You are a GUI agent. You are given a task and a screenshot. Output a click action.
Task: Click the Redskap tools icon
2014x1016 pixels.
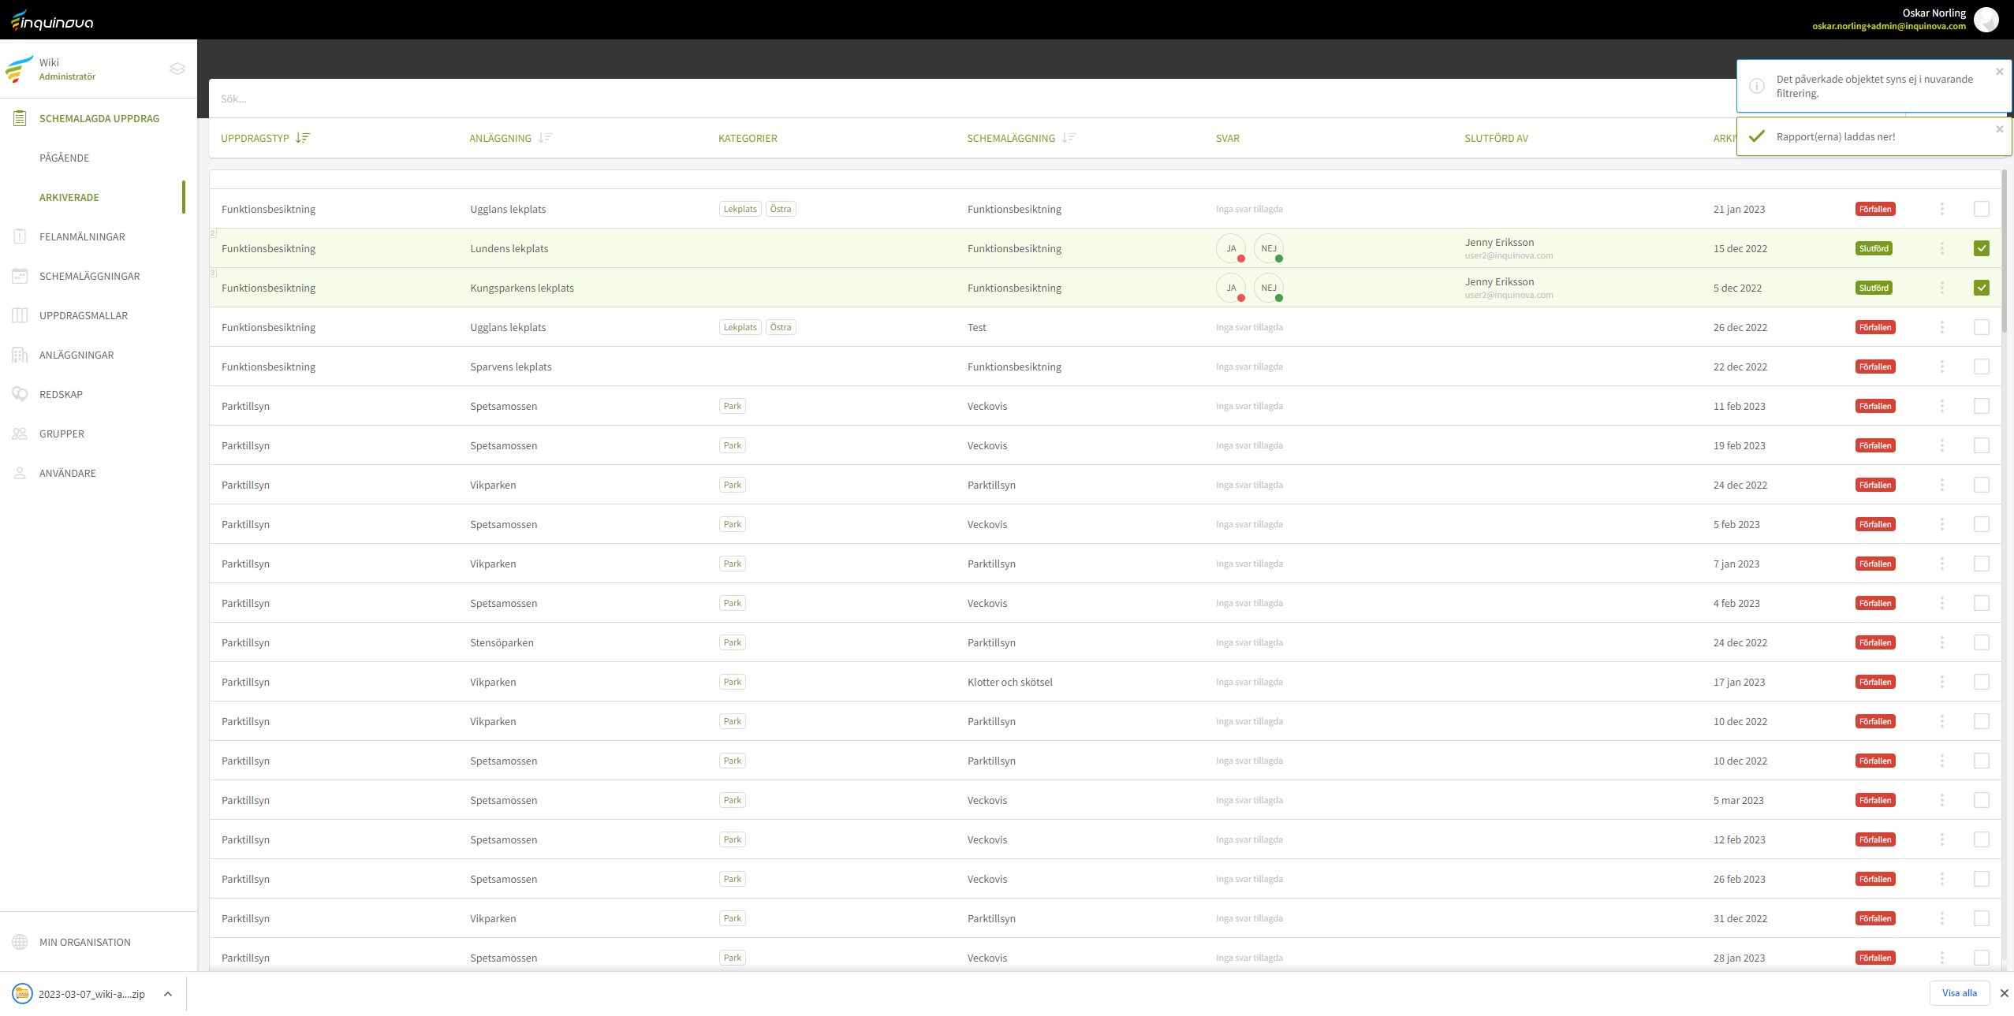(20, 394)
